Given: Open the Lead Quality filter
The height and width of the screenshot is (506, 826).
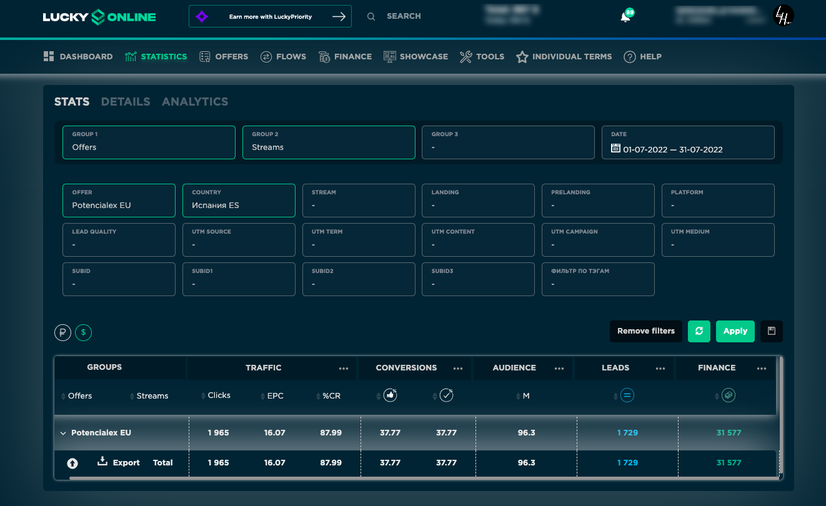Looking at the screenshot, I should coord(119,240).
